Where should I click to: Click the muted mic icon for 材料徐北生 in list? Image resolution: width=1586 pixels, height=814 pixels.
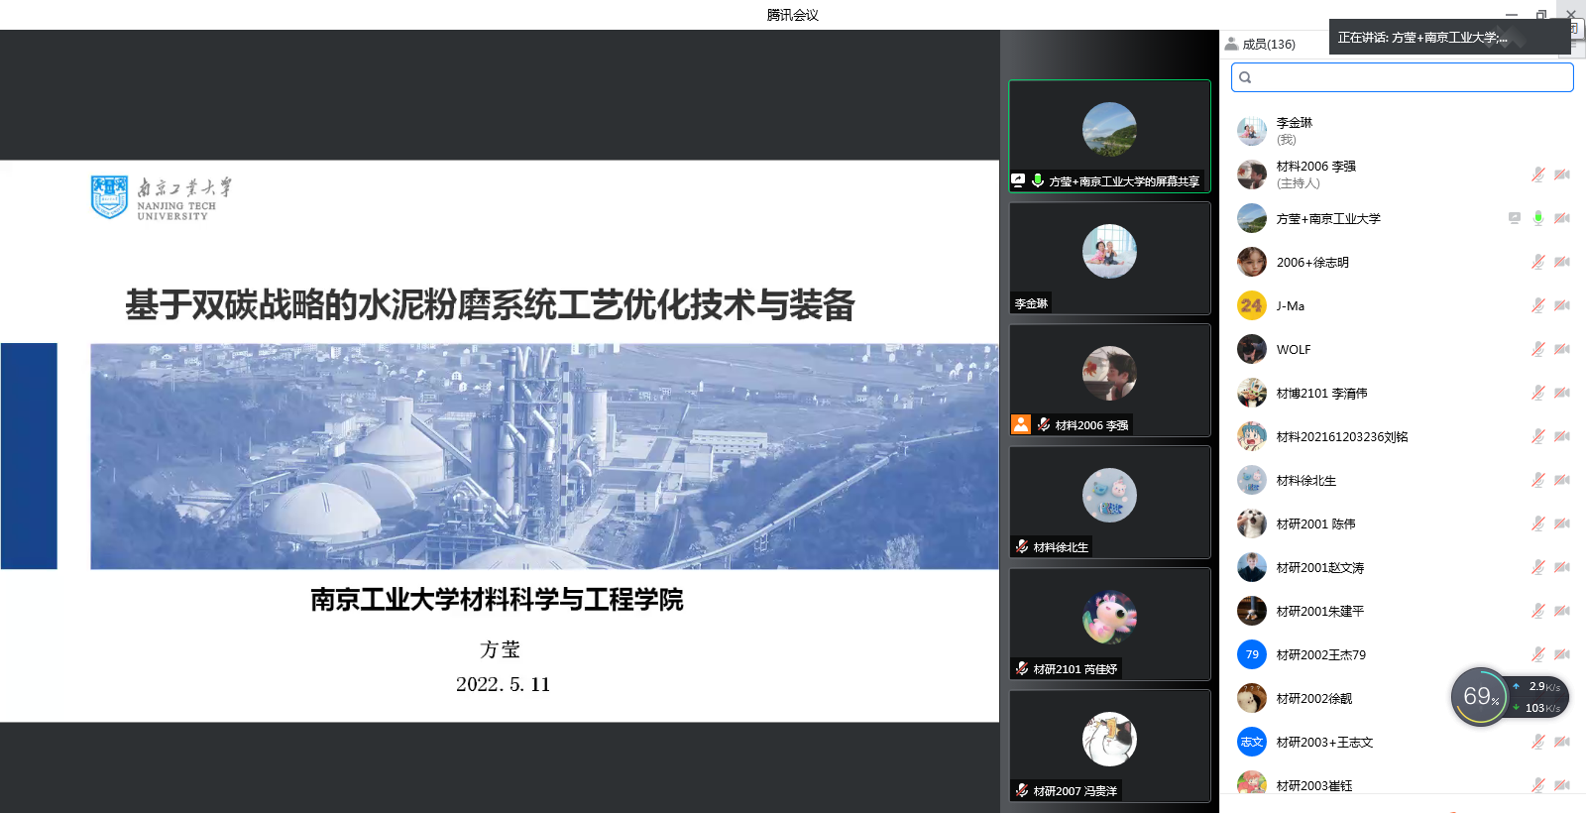tap(1537, 480)
